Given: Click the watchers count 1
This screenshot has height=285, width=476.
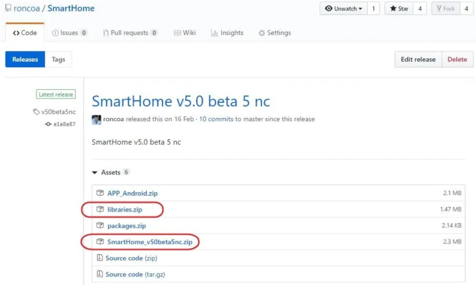Looking at the screenshot, I should [x=373, y=8].
